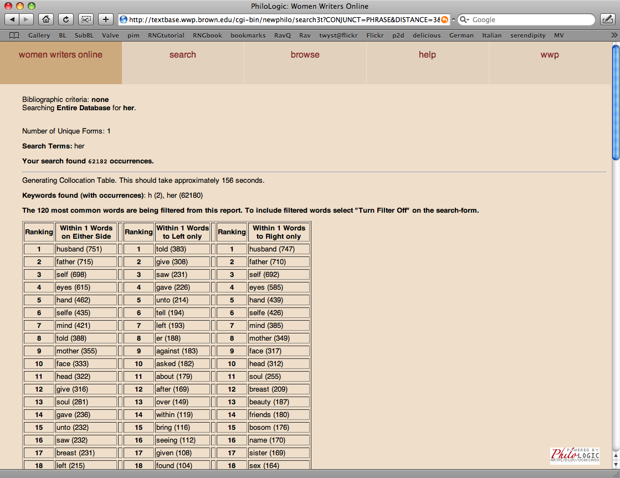
Task: Click the site globe icon in the address bar
Action: [x=124, y=19]
